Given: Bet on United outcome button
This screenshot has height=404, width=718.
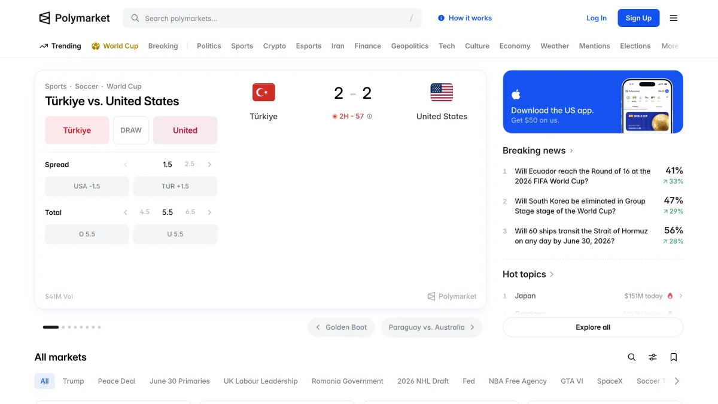Looking at the screenshot, I should tap(185, 130).
